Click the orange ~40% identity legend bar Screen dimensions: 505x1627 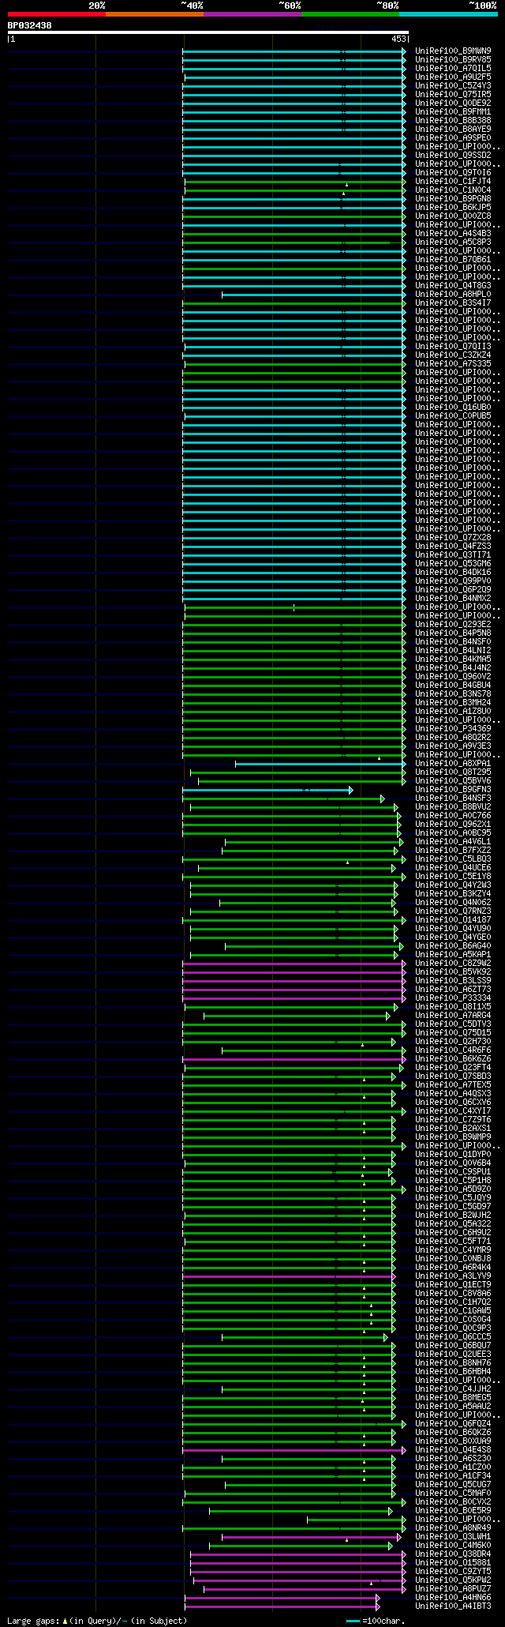[155, 14]
